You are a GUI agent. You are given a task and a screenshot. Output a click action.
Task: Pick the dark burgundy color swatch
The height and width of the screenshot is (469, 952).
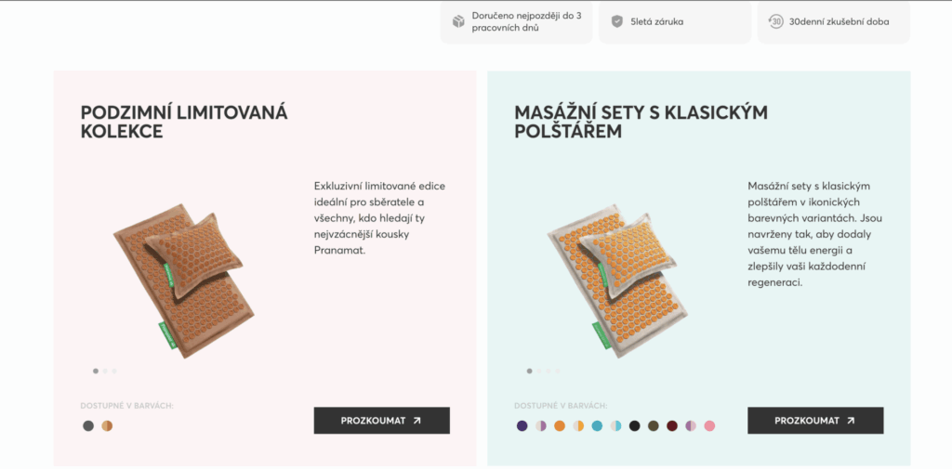point(672,426)
